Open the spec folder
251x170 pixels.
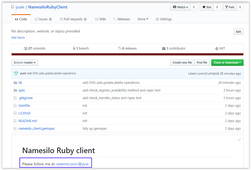pos(22,90)
